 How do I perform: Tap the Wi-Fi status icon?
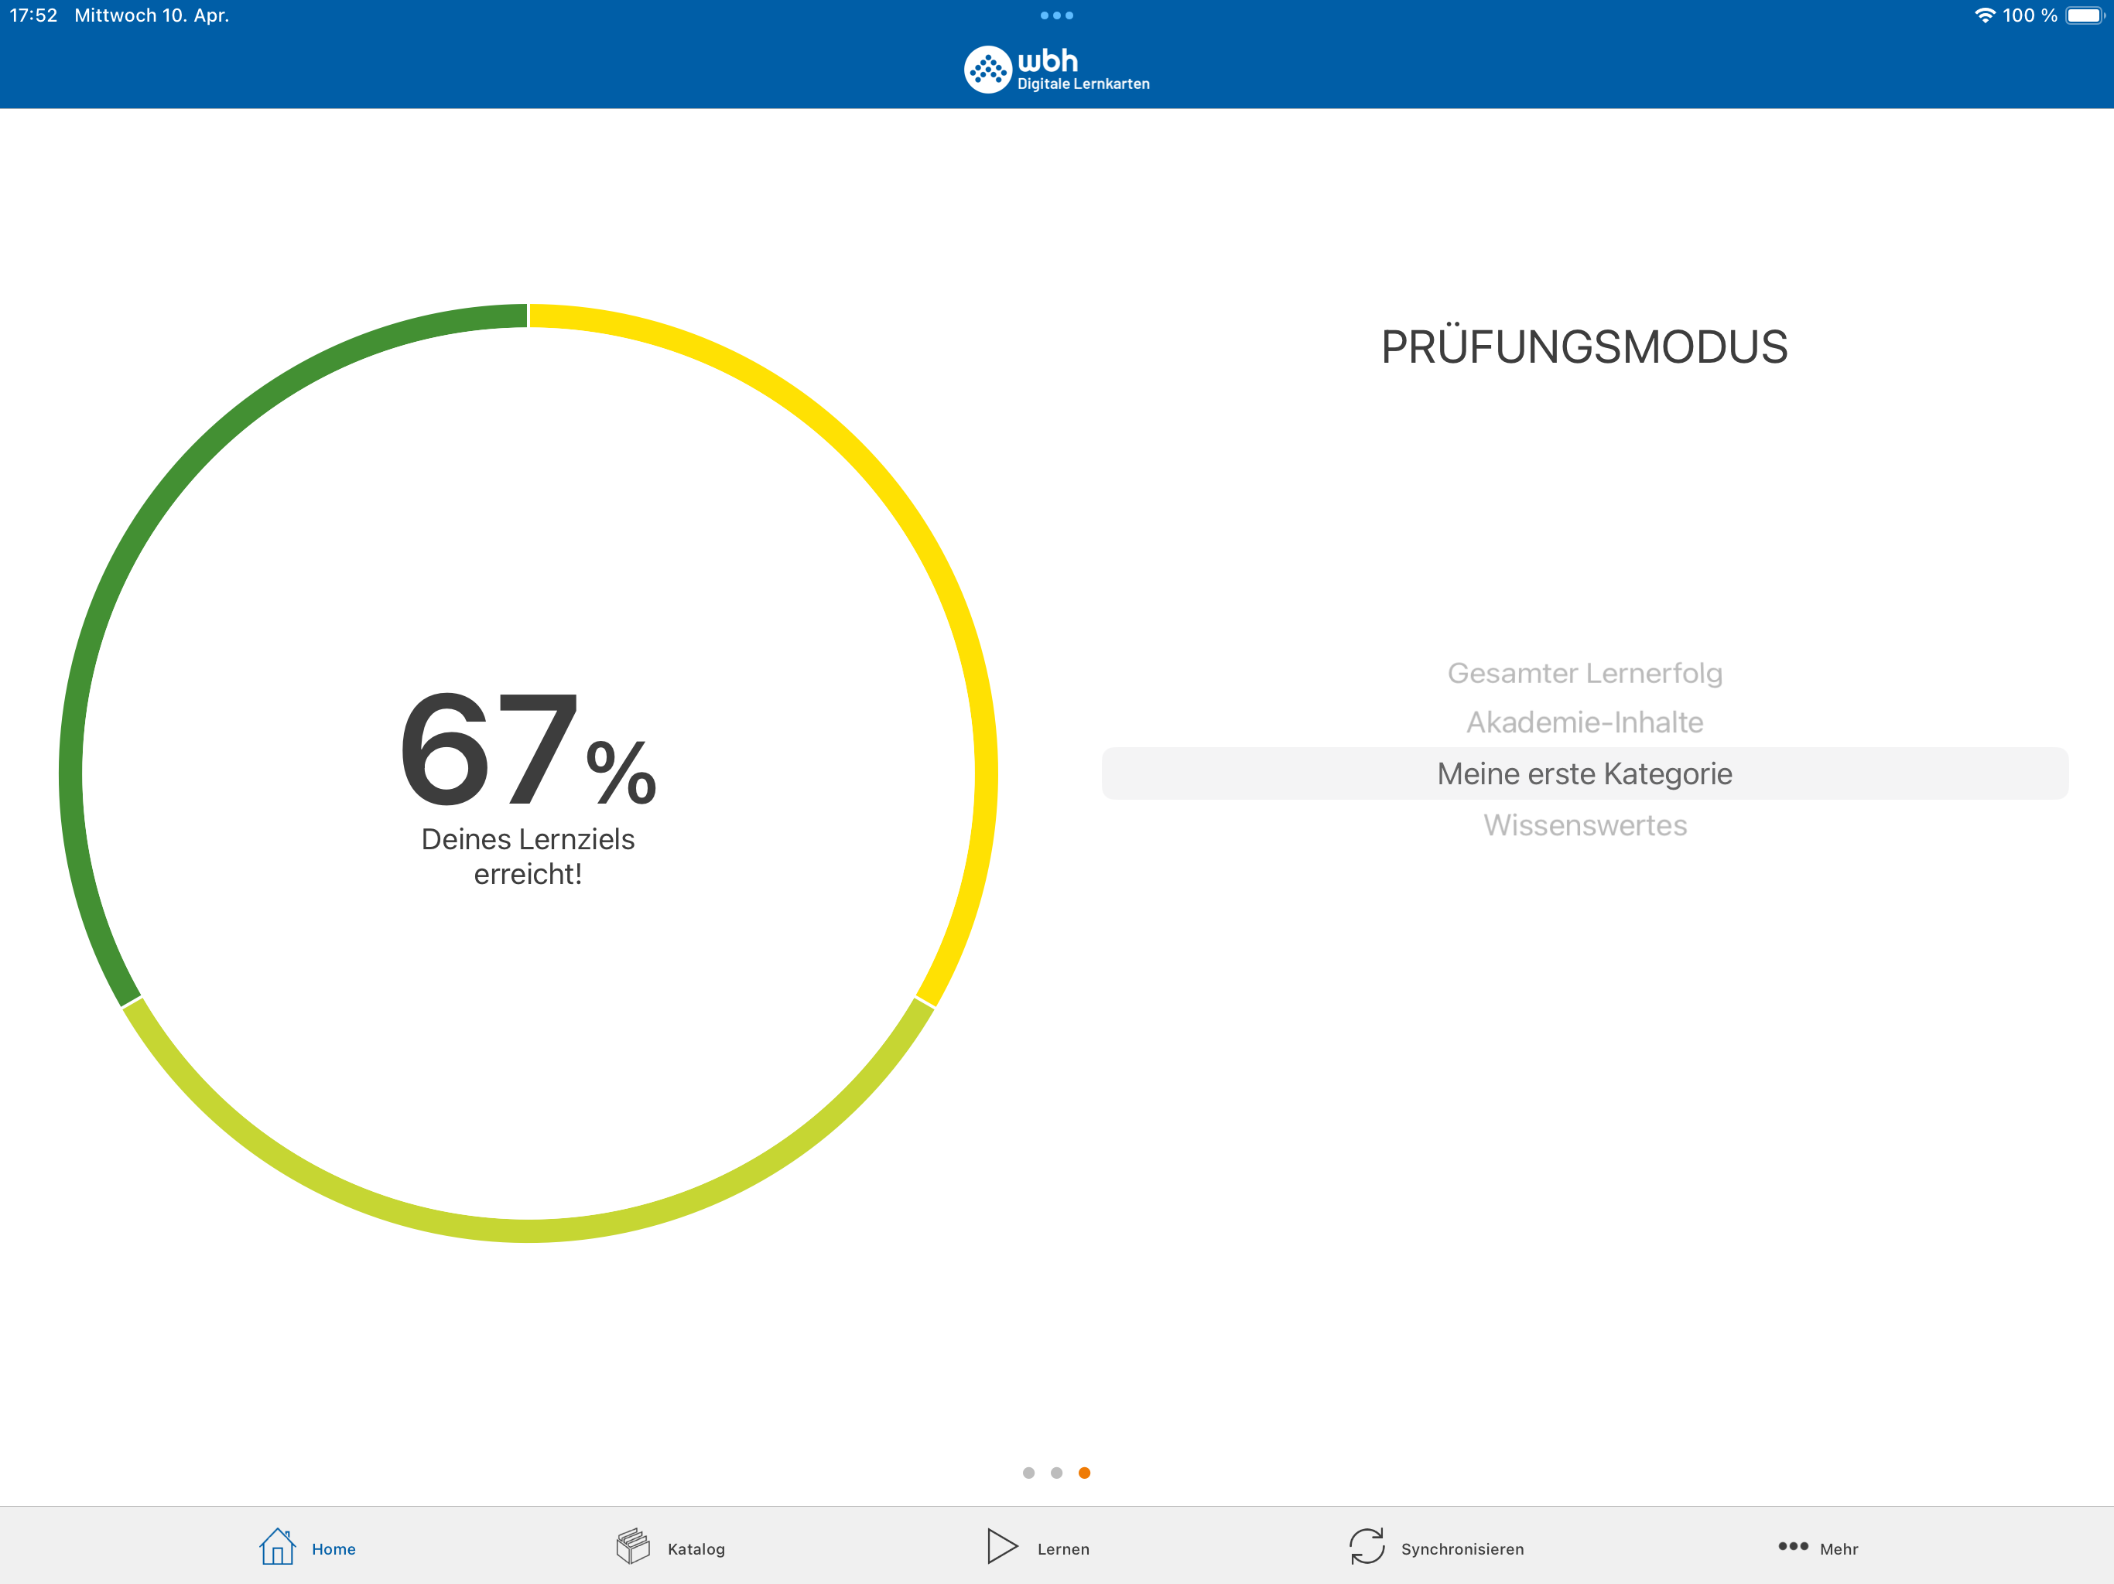tap(1985, 15)
